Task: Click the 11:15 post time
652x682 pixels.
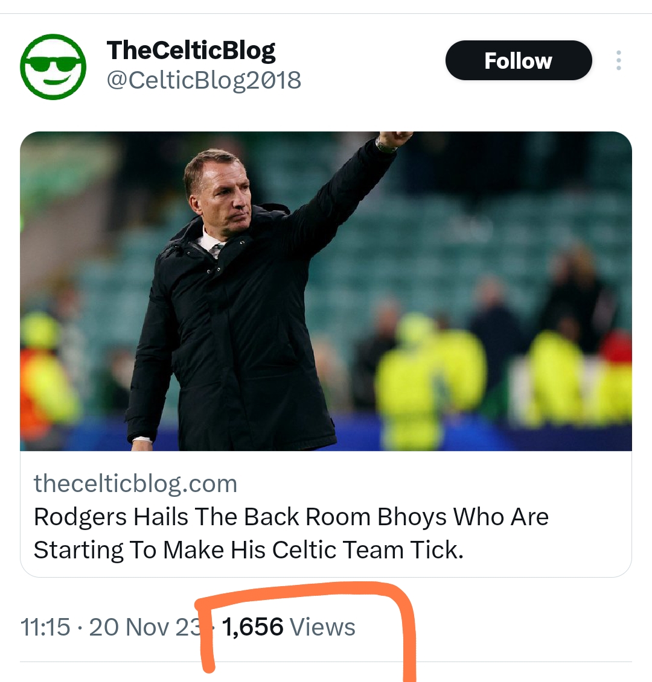Action: point(45,627)
